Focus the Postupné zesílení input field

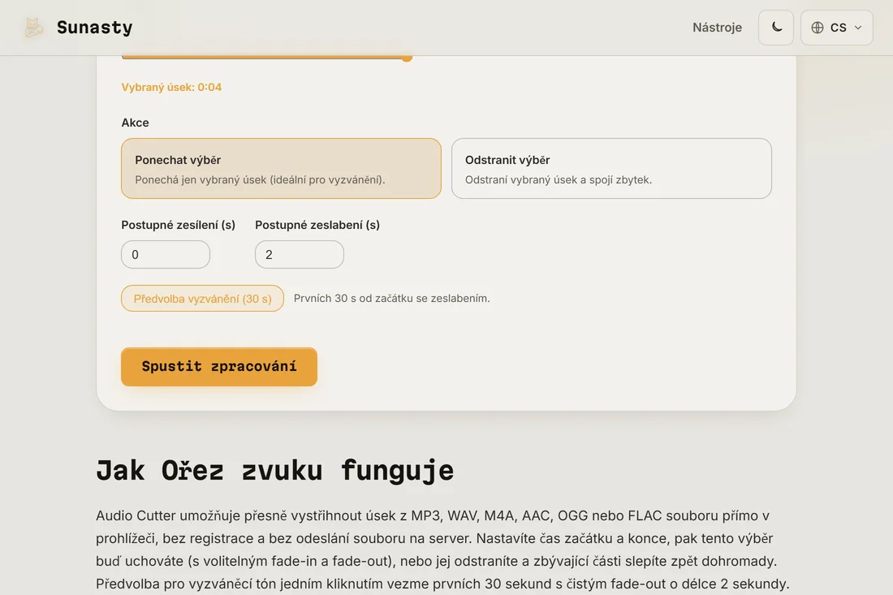pyautogui.click(x=166, y=255)
